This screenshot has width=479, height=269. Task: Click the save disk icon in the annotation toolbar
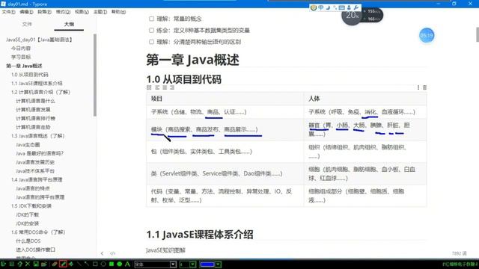pos(36,264)
